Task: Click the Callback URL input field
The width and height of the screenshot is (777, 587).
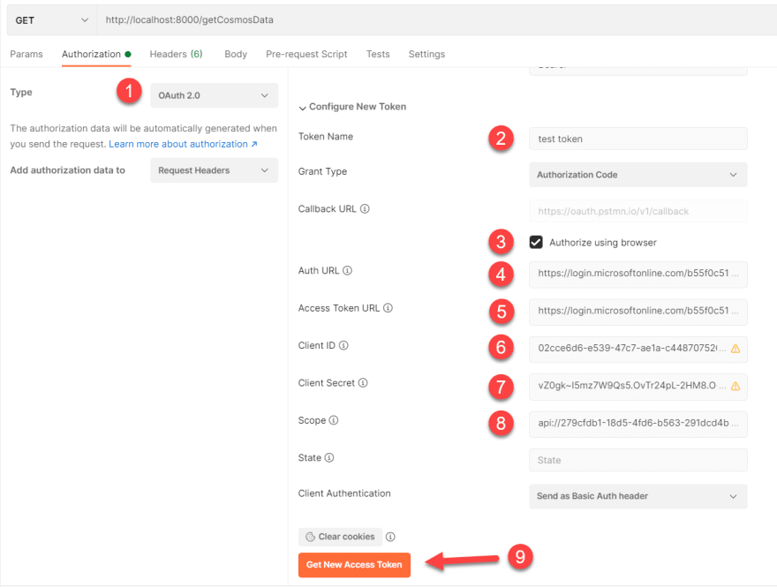Action: [x=637, y=212]
